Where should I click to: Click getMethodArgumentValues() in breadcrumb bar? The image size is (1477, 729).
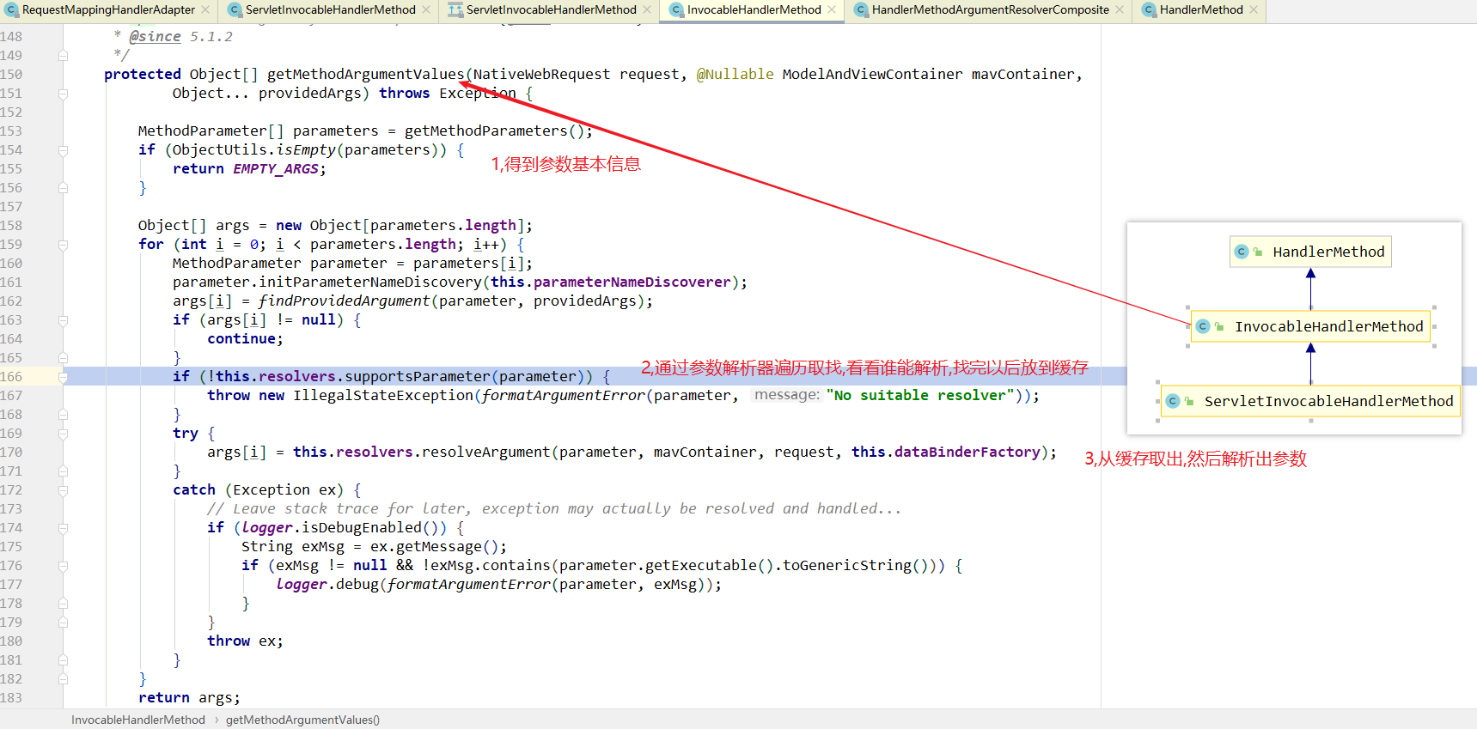pos(302,720)
